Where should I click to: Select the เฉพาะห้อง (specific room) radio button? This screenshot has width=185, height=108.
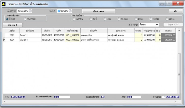pos(25,19)
